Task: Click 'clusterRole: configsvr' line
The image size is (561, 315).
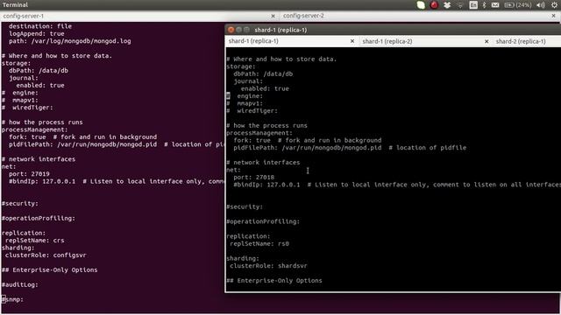Action: [46, 255]
